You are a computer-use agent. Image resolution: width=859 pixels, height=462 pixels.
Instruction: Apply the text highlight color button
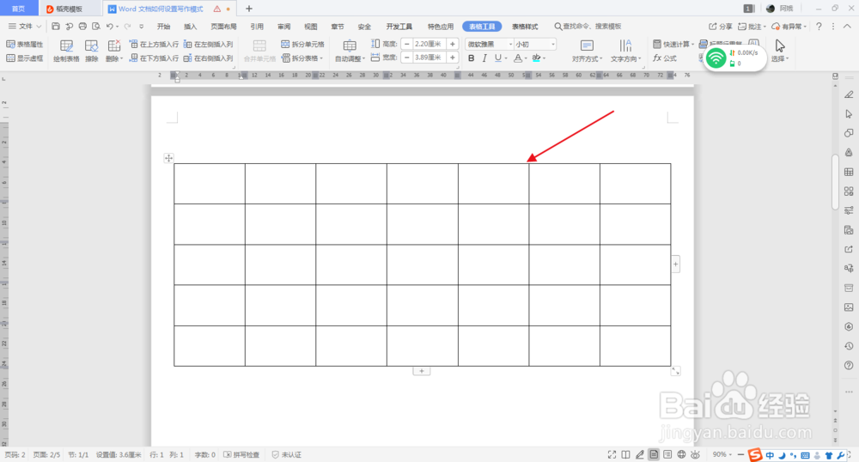[536, 58]
